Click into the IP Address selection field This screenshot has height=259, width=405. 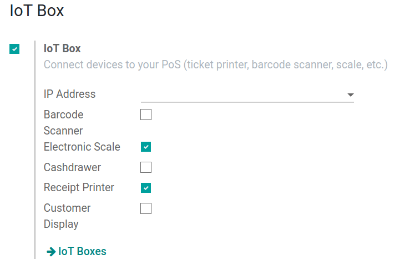(247, 95)
